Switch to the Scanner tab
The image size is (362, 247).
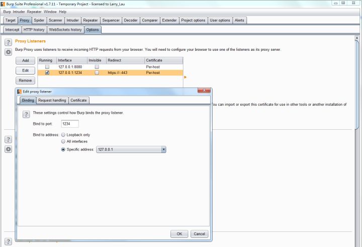click(55, 20)
